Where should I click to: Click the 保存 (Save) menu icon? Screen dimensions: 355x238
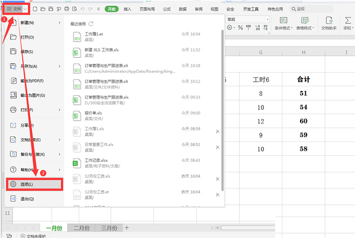(x=14, y=52)
